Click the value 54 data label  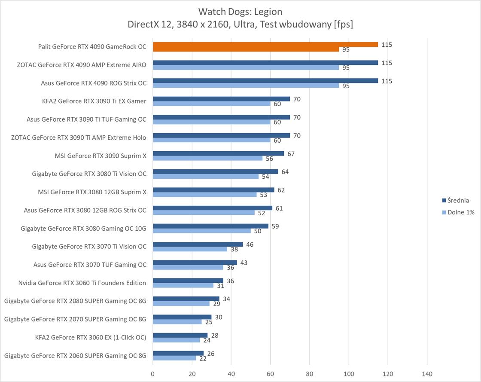265,177
